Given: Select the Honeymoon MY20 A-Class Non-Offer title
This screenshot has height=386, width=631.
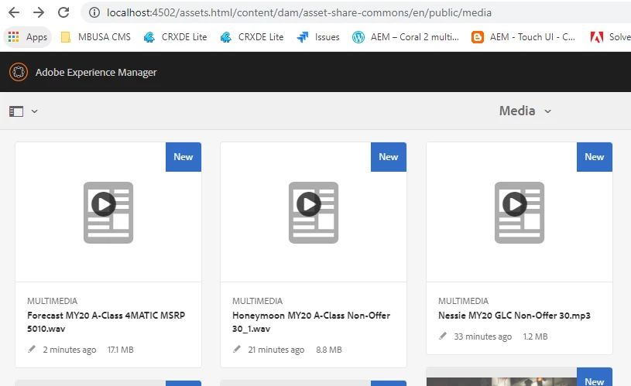Looking at the screenshot, I should (311, 322).
